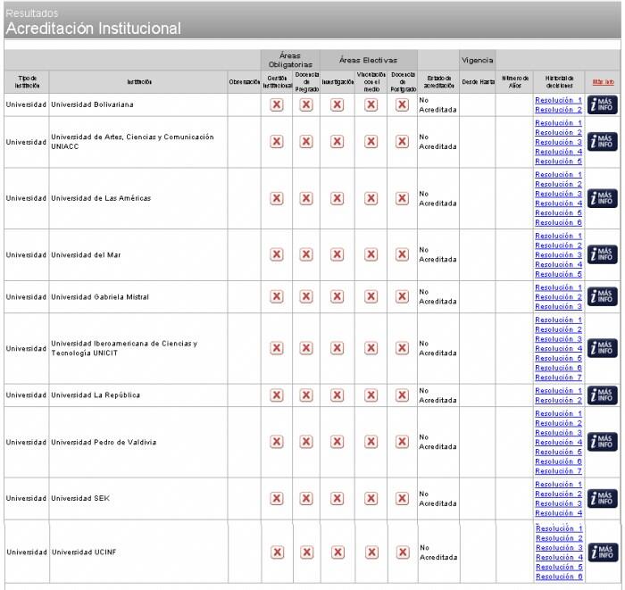Click the Áreas Obligatorias group header

[x=290, y=60]
